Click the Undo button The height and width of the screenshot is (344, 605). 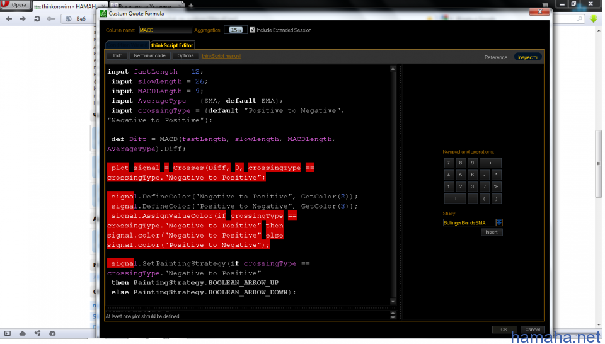coord(117,56)
